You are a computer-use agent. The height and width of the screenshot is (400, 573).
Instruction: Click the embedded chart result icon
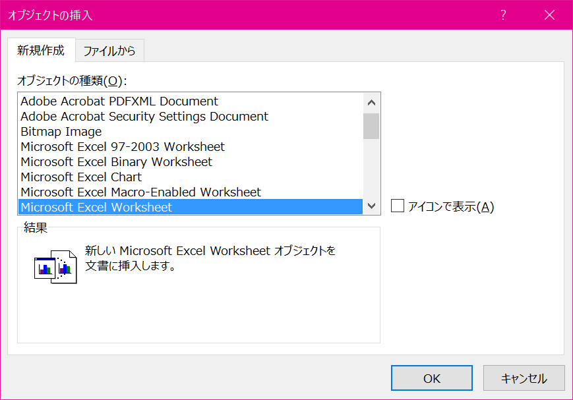pyautogui.click(x=55, y=267)
